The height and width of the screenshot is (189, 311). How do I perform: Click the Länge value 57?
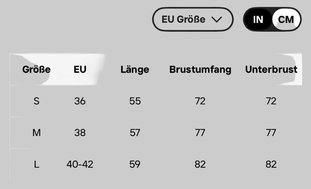135,133
